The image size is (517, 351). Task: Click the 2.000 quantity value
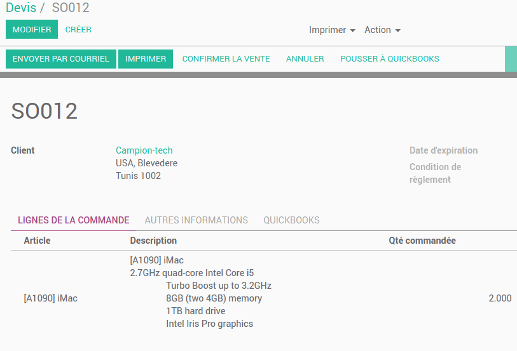click(x=500, y=298)
